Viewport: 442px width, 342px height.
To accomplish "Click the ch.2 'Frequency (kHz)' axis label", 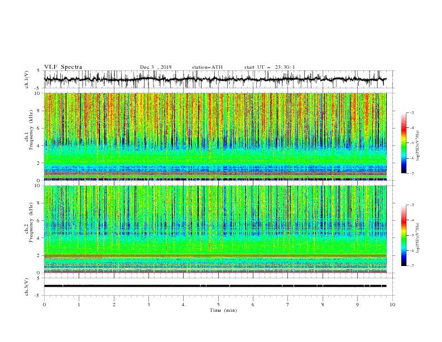I will tap(31, 222).
